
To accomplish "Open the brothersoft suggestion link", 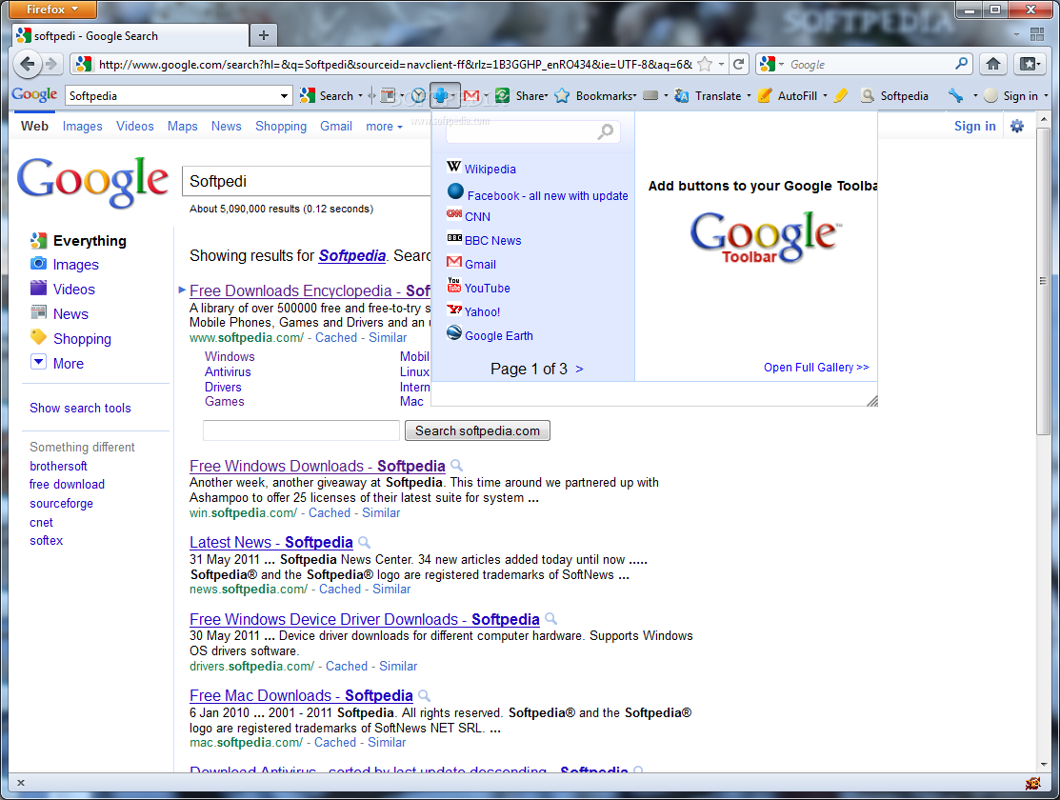I will coord(58,466).
